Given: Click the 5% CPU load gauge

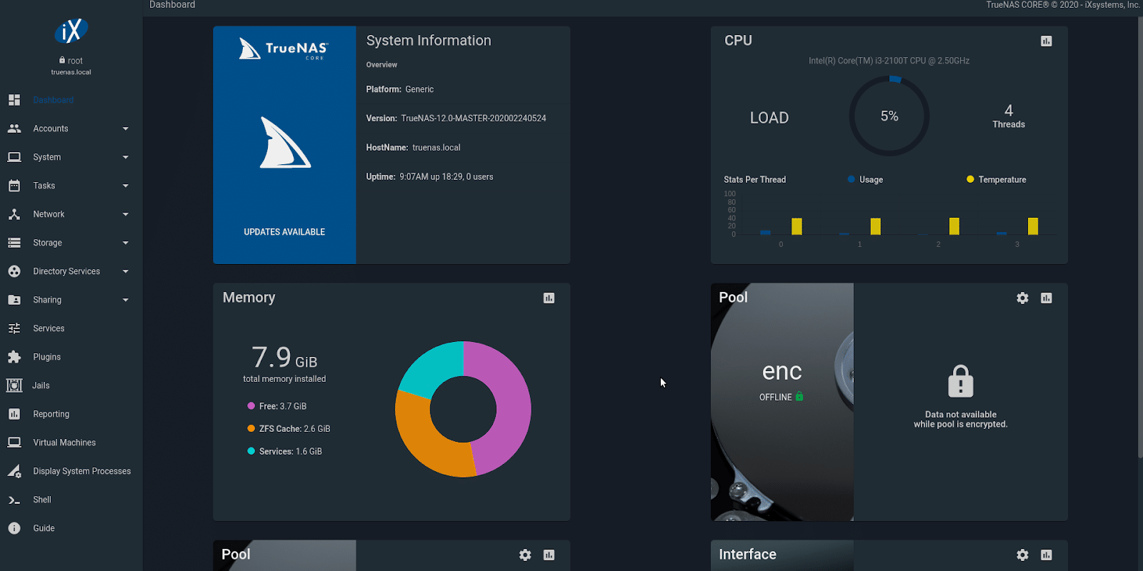Looking at the screenshot, I should (889, 116).
